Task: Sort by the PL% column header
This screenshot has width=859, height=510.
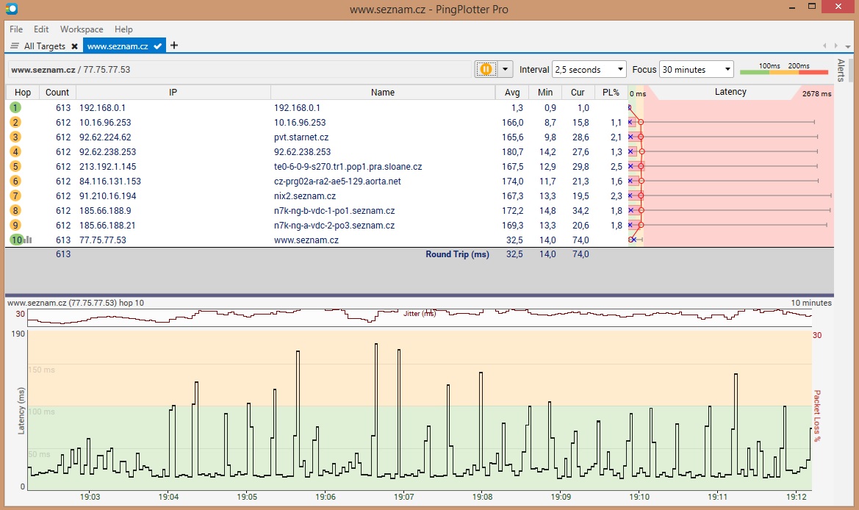Action: point(611,93)
